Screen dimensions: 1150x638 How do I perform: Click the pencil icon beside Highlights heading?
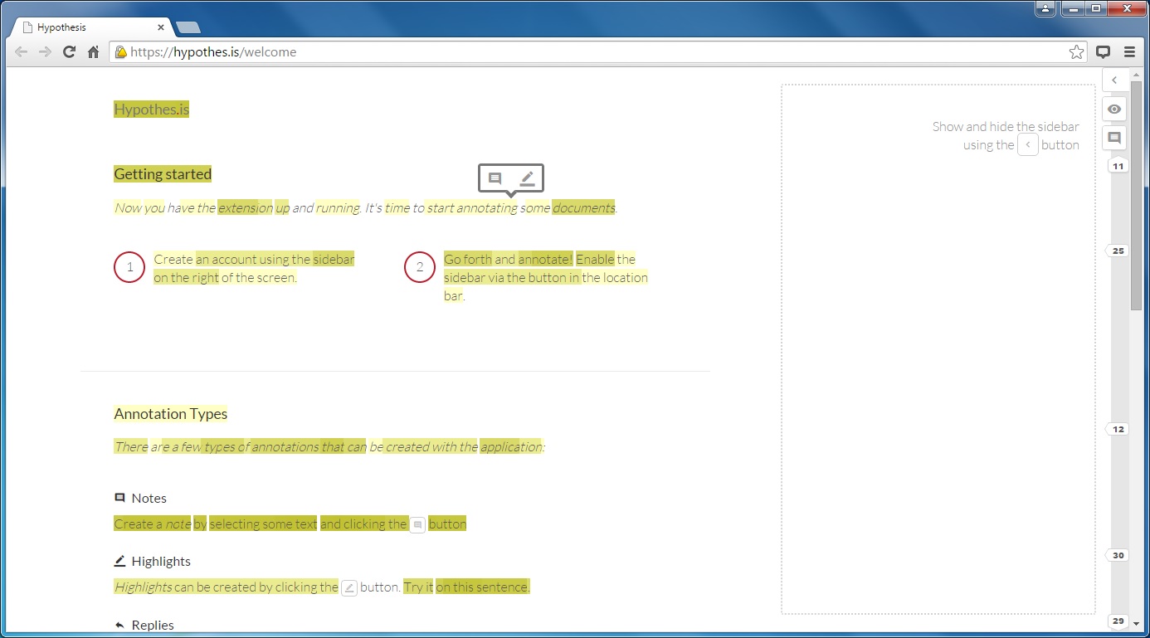(119, 561)
